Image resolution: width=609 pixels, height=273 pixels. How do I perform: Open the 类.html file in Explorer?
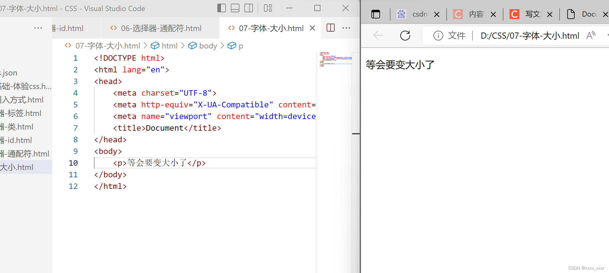pos(26,127)
